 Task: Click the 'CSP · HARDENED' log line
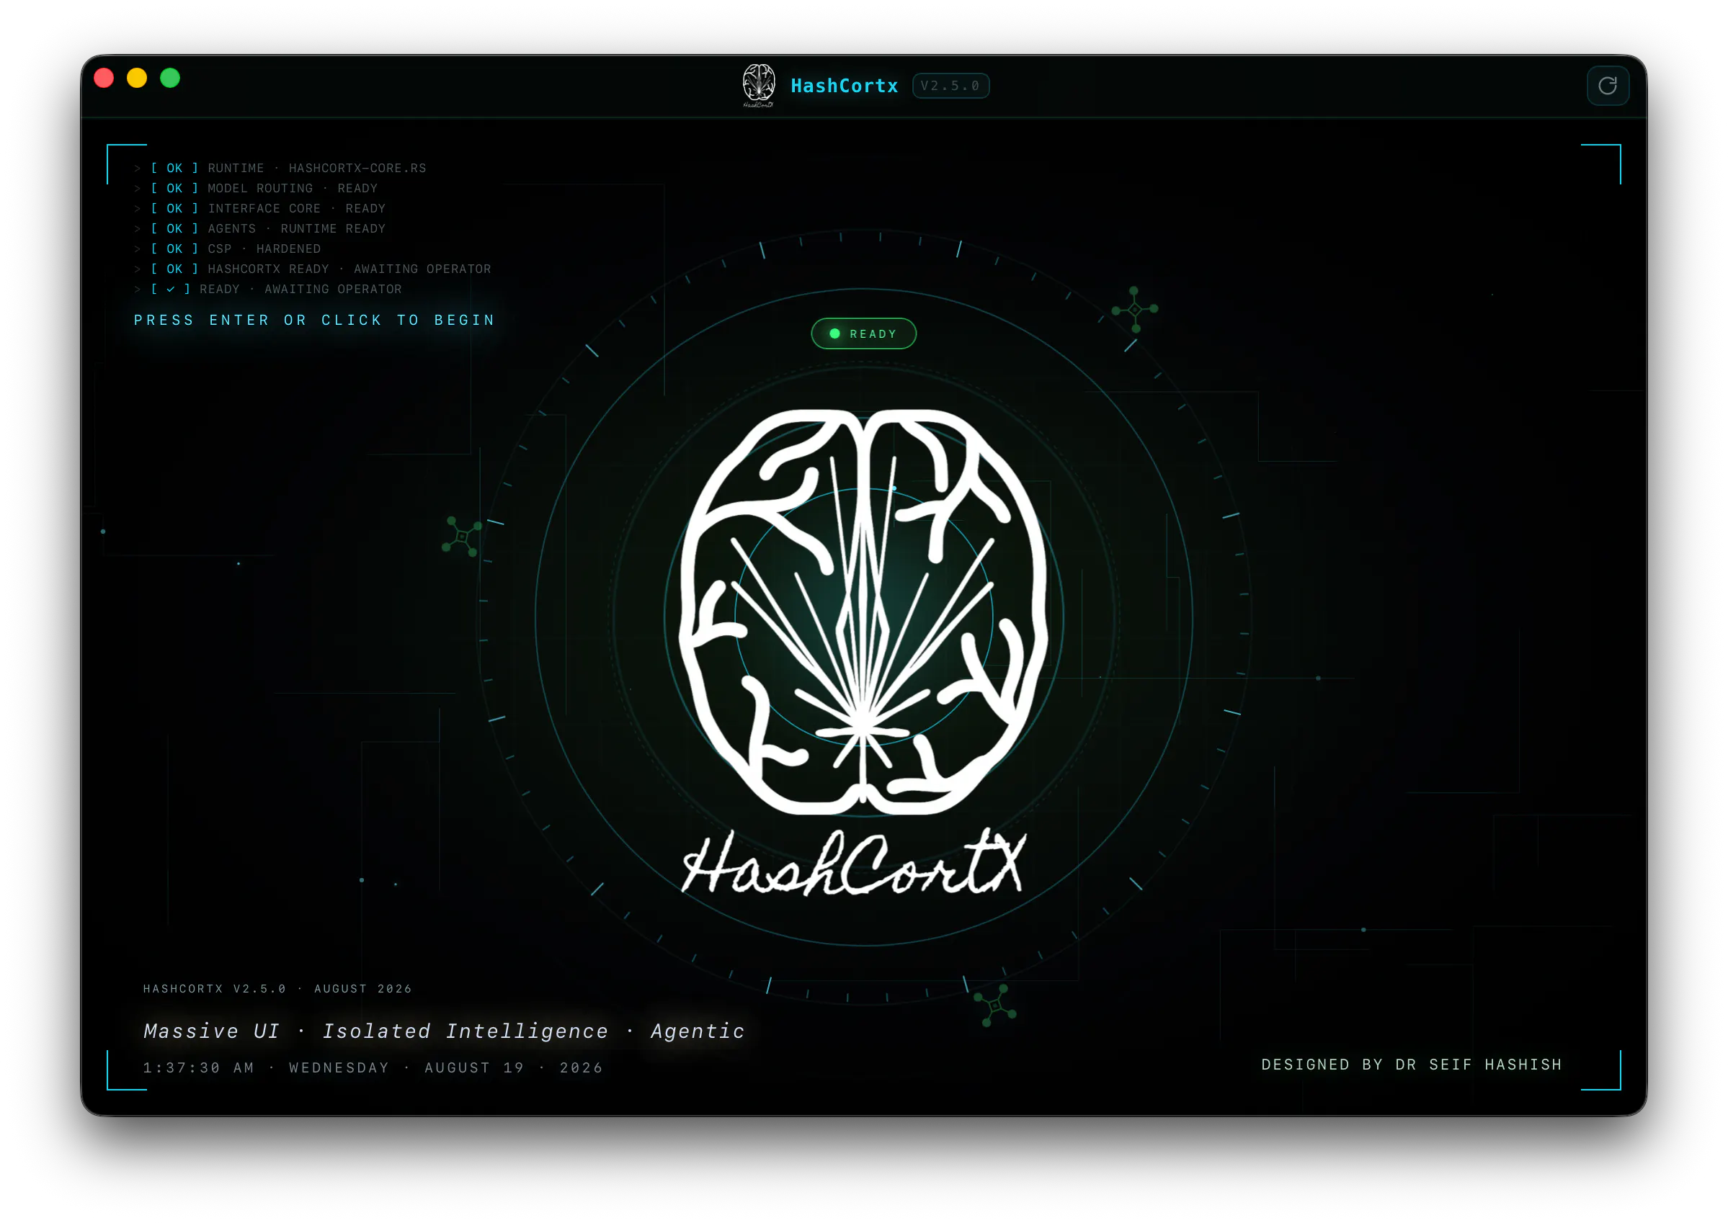coord(227,249)
